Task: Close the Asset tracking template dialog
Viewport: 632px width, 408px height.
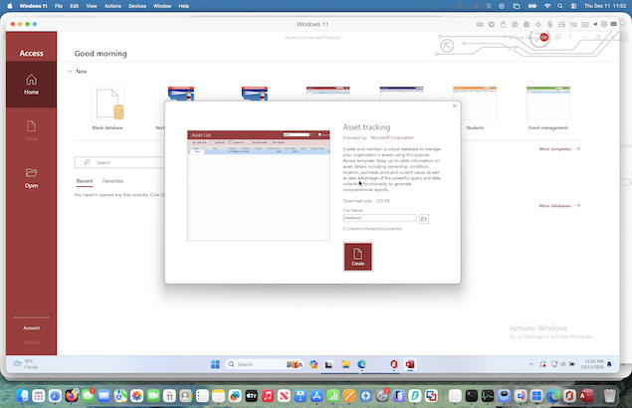Action: click(455, 105)
